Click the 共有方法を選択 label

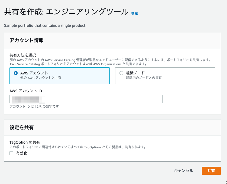click(x=23, y=55)
